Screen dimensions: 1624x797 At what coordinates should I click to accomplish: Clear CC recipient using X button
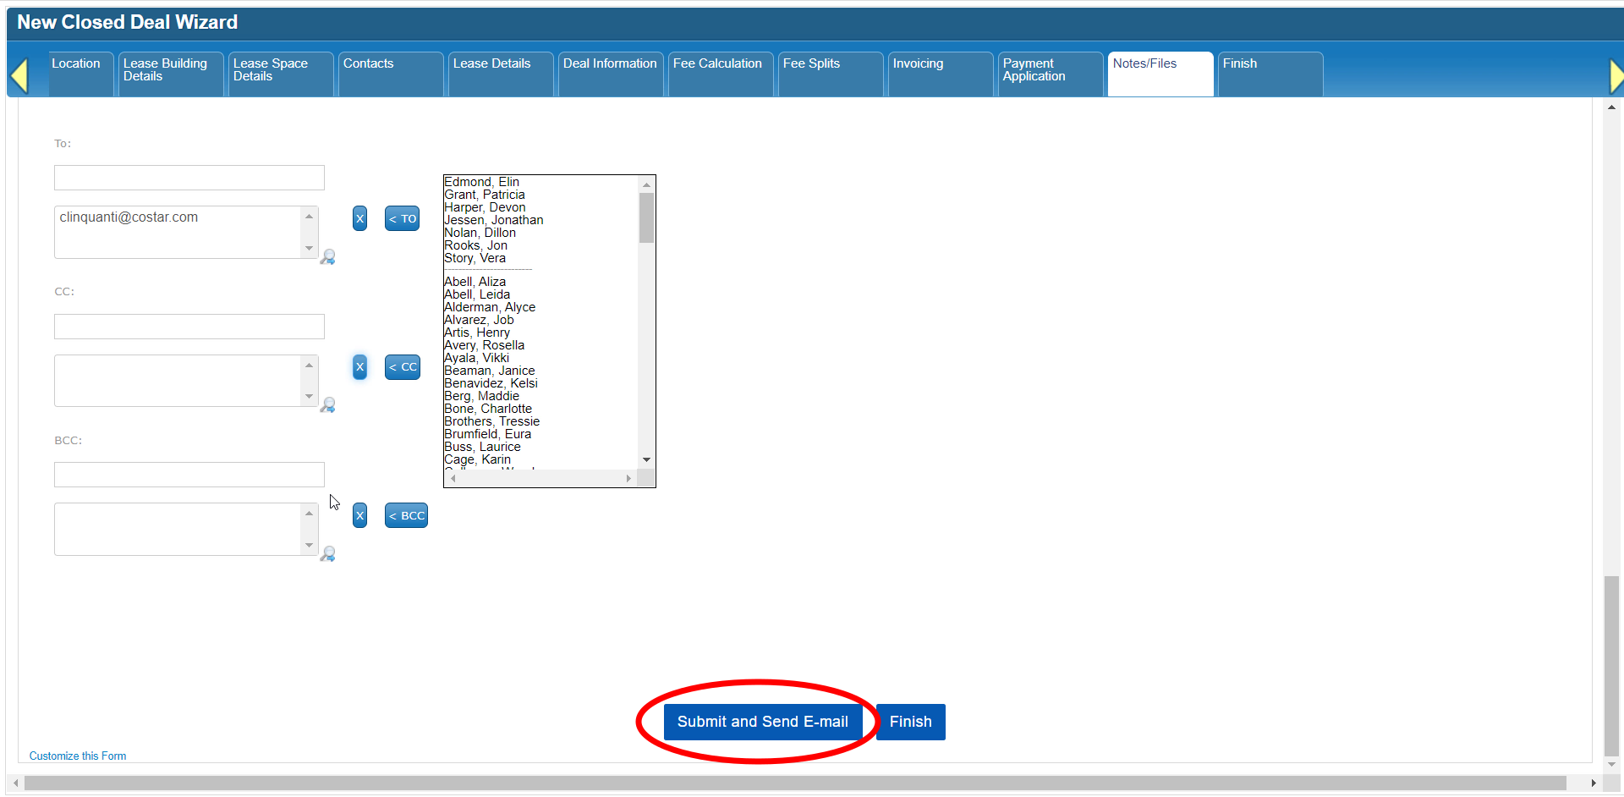pyautogui.click(x=359, y=367)
